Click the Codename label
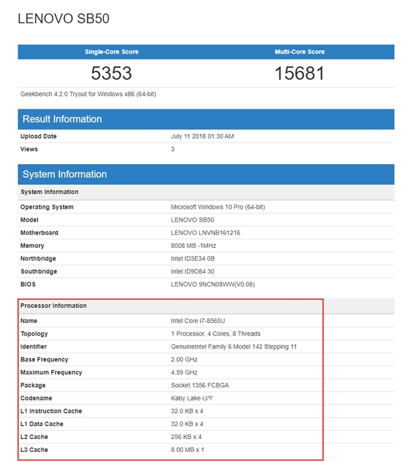 36,398
